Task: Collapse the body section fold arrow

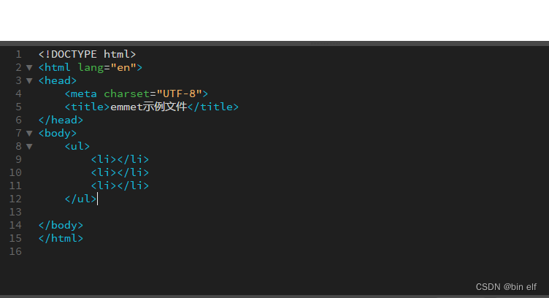Action: pos(29,133)
